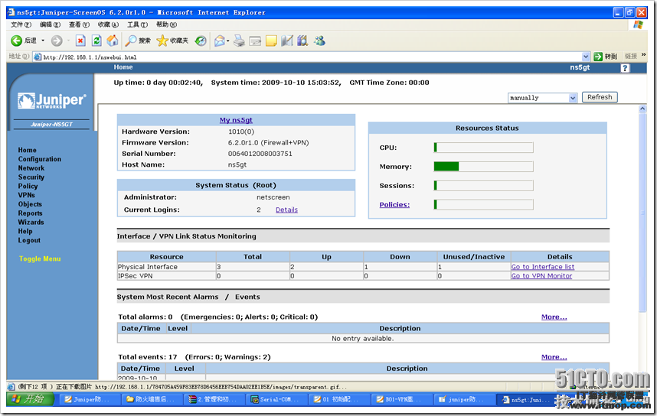Switch to 2.管理和初 taskbar item

(x=214, y=399)
